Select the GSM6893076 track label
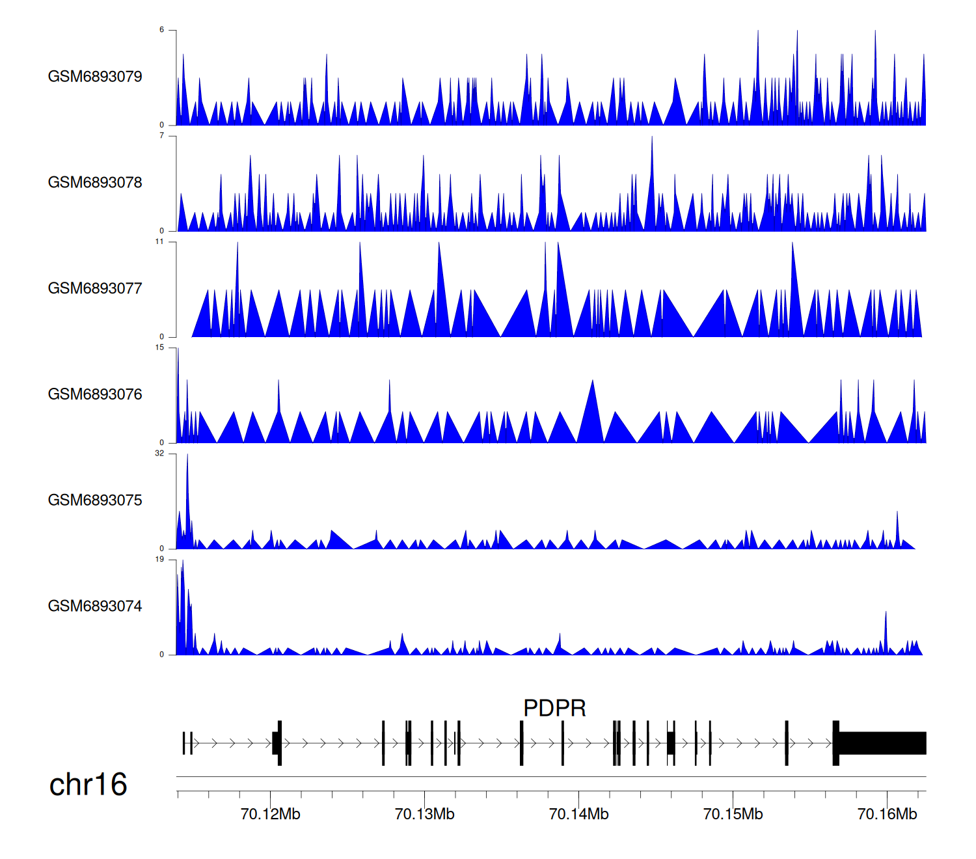This screenshot has height=859, width=976. coord(95,395)
